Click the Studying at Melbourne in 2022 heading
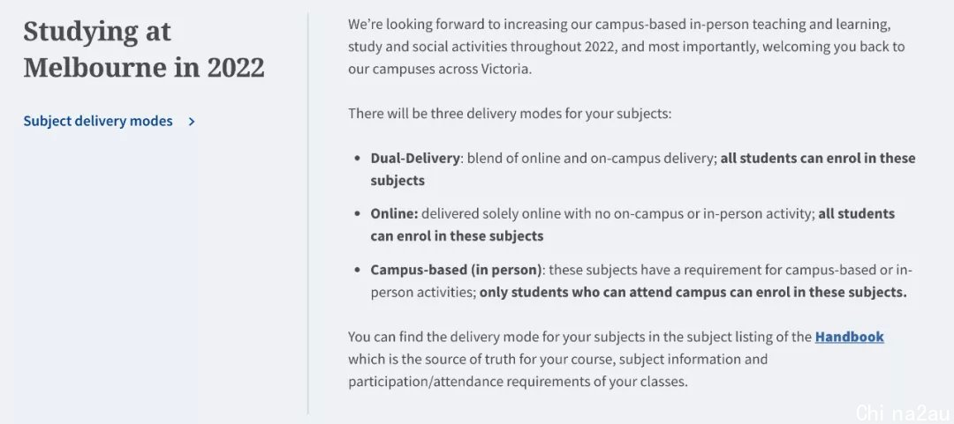Viewport: 954px width, 424px height. pyautogui.click(x=144, y=49)
